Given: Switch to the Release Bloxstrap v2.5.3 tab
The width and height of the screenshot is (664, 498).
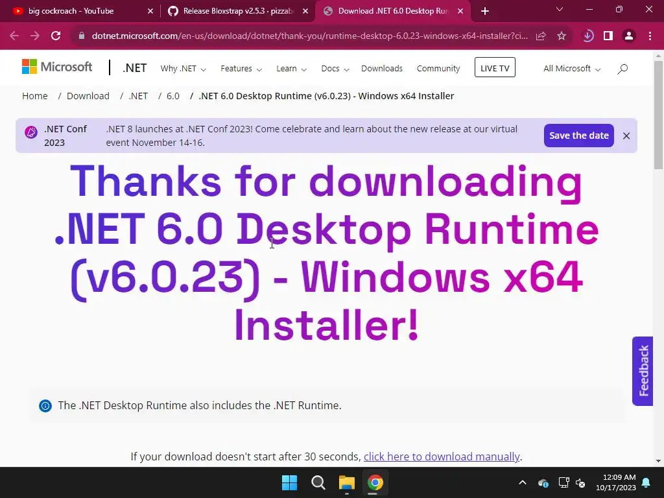Looking at the screenshot, I should click(x=239, y=11).
